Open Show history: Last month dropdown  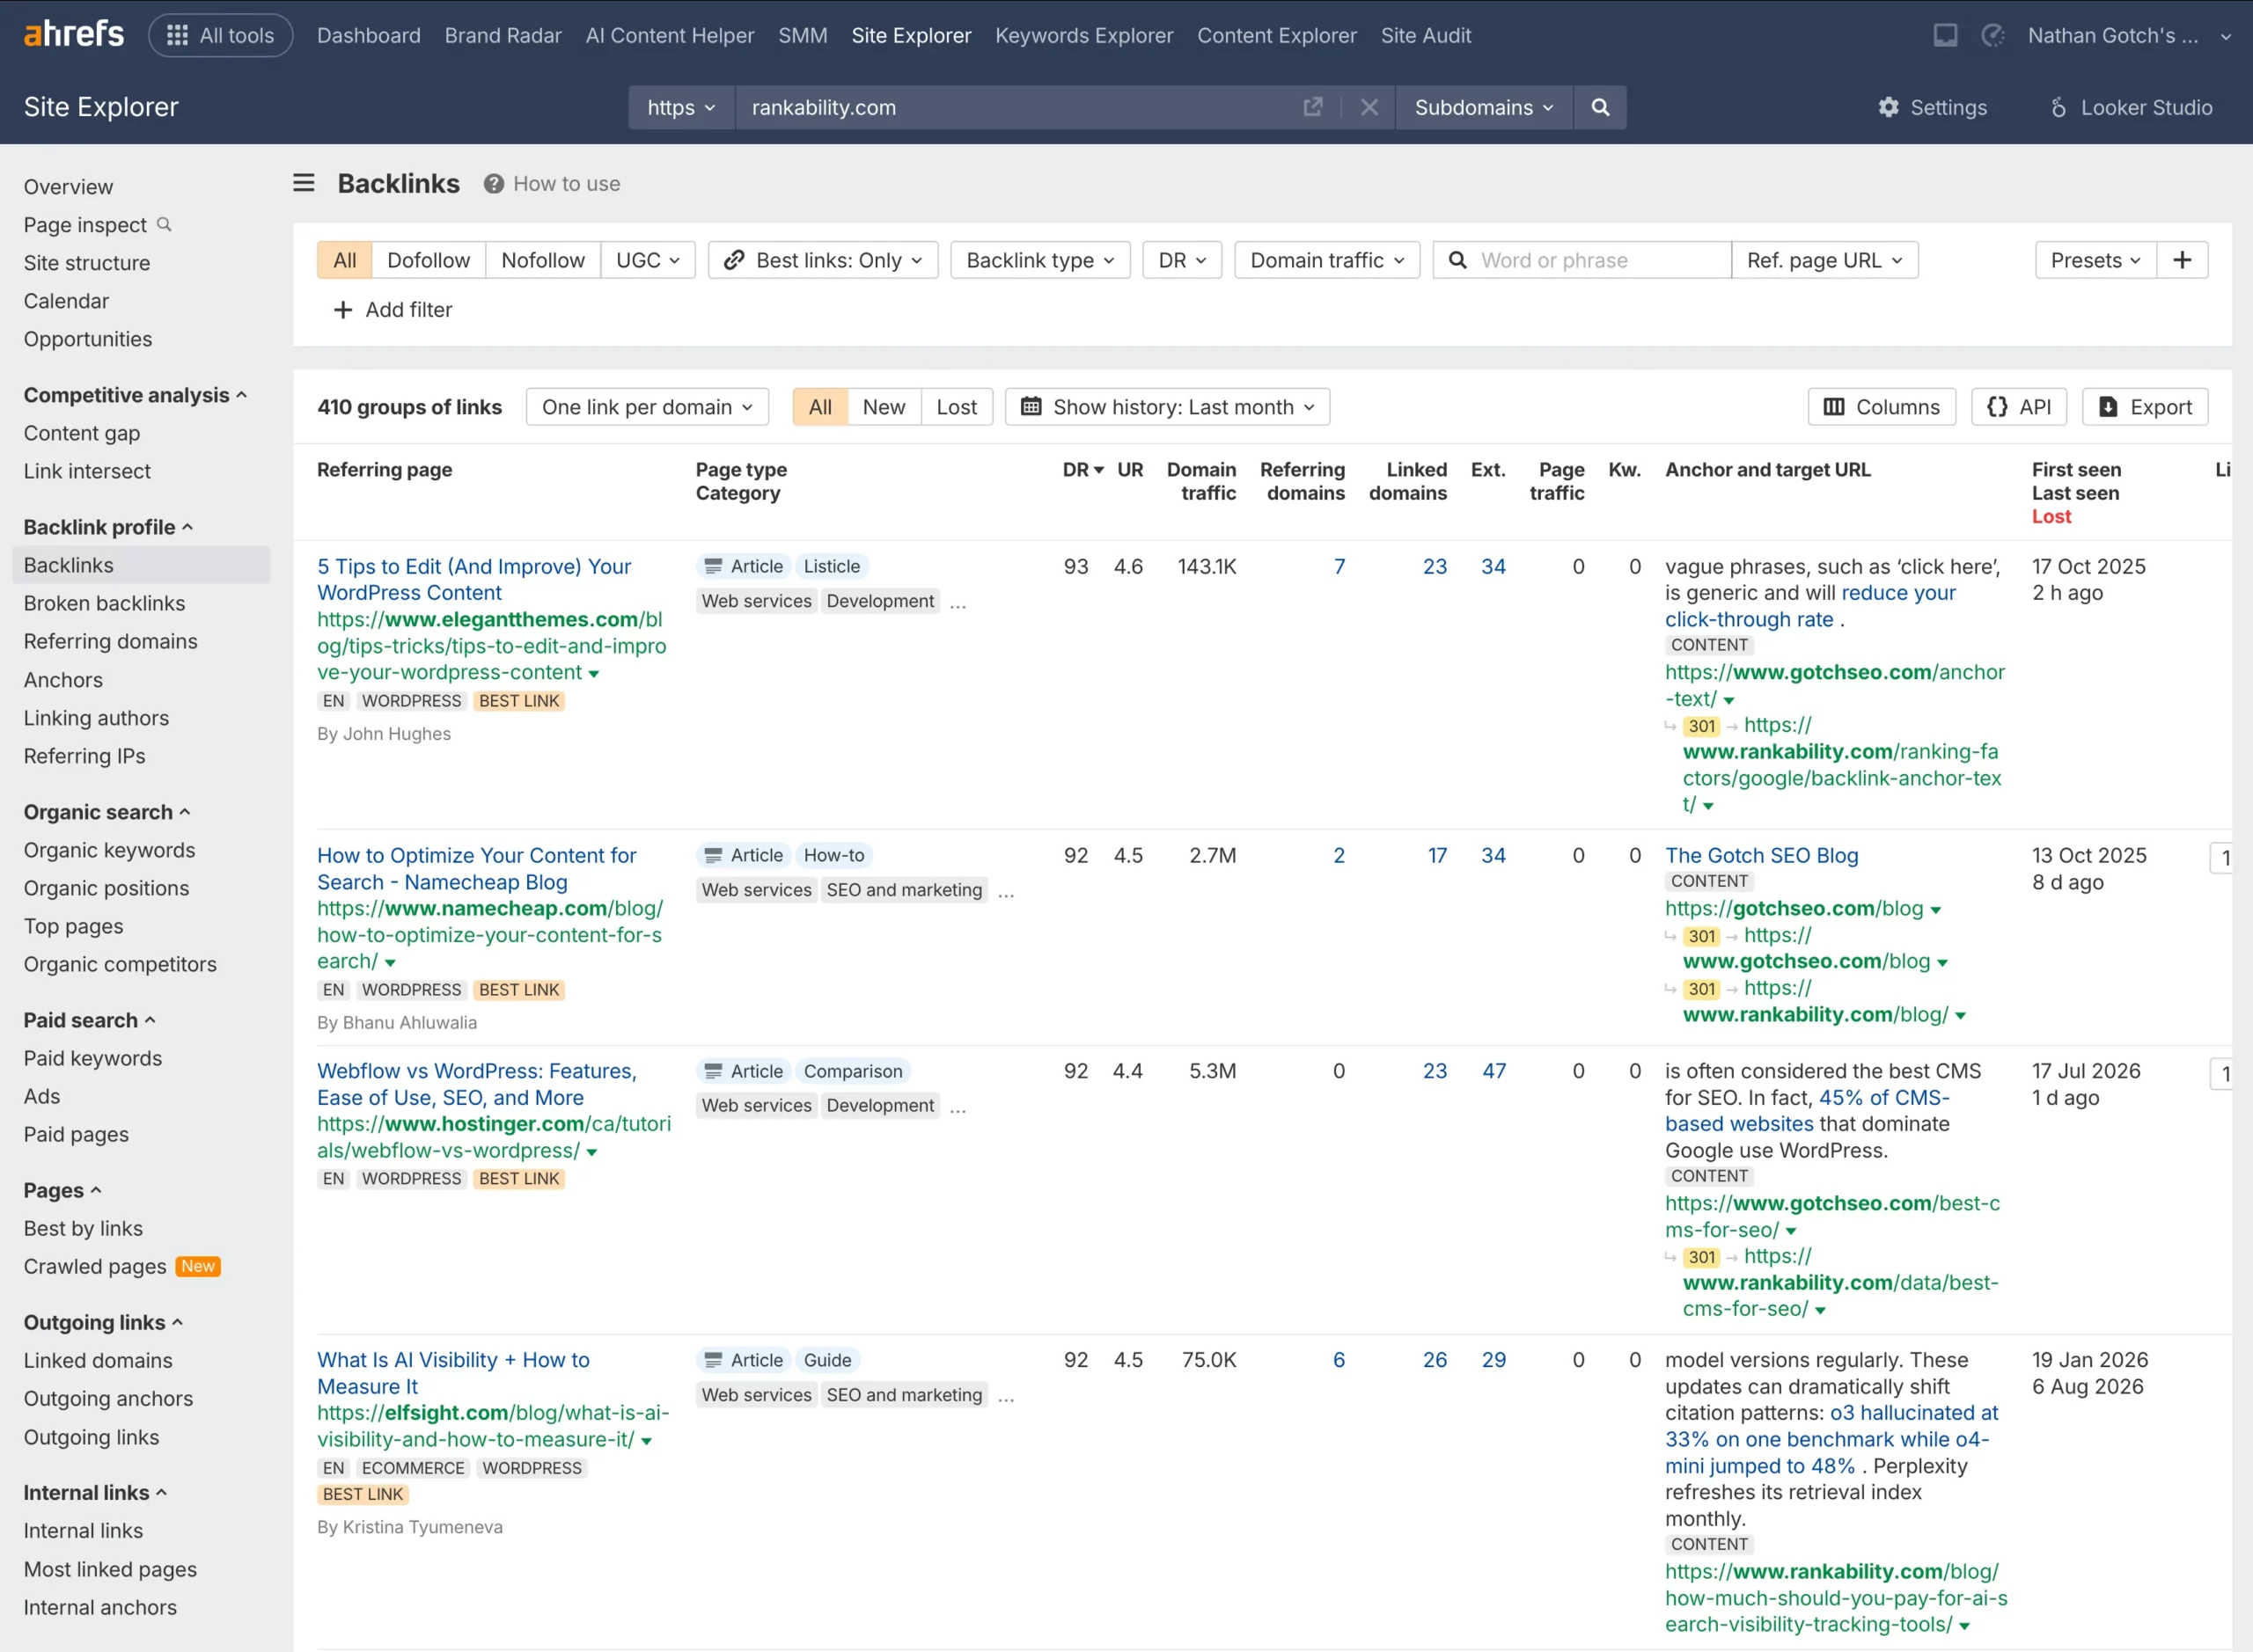point(1166,407)
